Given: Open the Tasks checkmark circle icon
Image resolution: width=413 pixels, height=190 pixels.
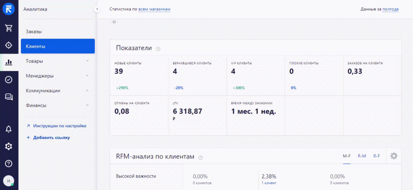Looking at the screenshot, I should click(x=8, y=80).
